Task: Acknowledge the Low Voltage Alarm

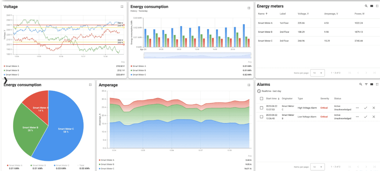Action: click(x=366, y=117)
